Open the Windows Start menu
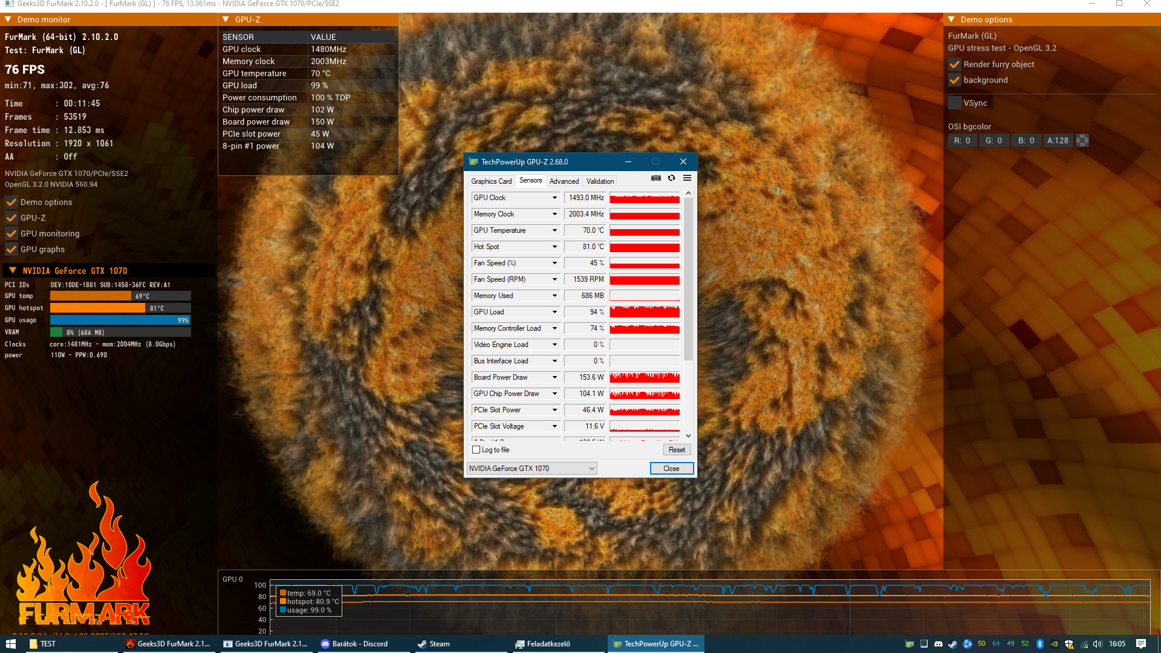 pos(10,644)
